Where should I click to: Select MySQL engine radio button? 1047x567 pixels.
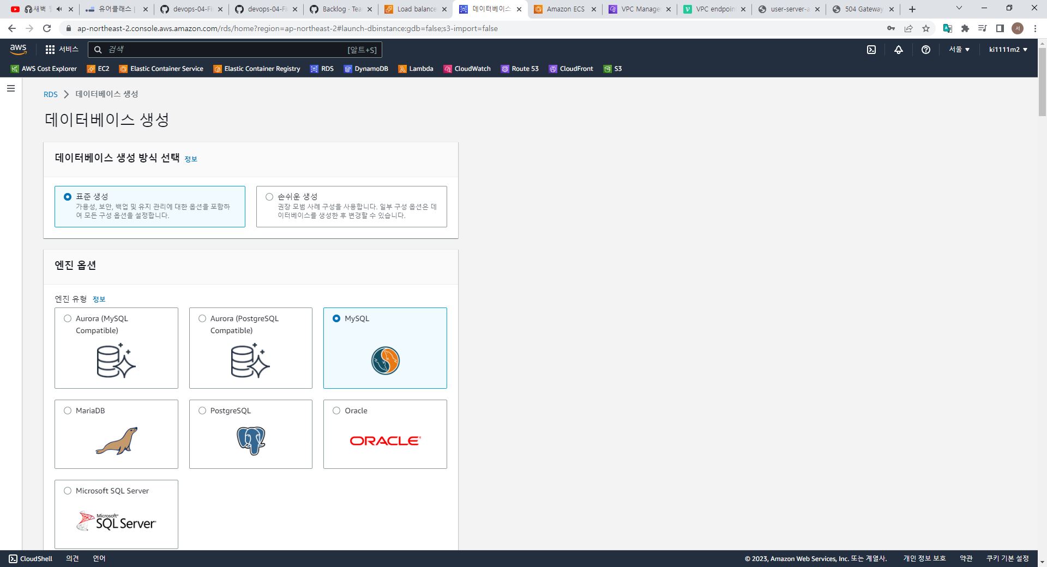[x=336, y=318]
